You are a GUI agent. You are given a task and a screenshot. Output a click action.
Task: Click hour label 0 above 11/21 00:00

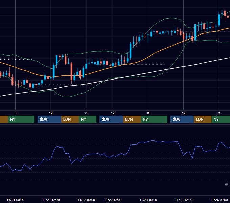(16, 113)
